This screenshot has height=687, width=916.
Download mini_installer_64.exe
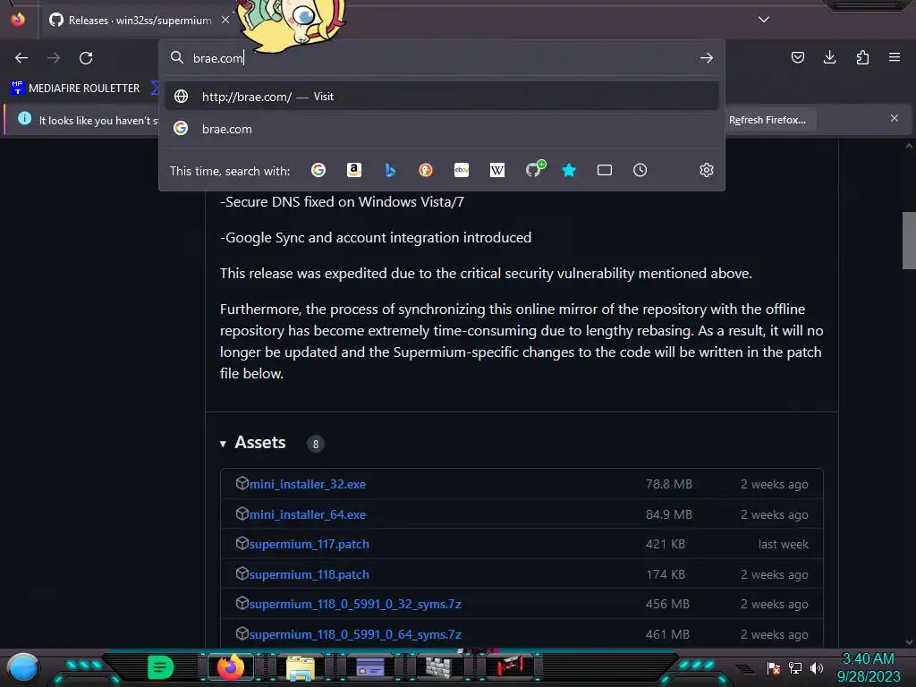pyautogui.click(x=308, y=514)
